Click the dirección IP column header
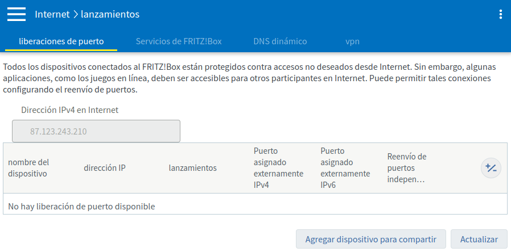Image resolution: width=511 pixels, height=252 pixels. [x=105, y=168]
